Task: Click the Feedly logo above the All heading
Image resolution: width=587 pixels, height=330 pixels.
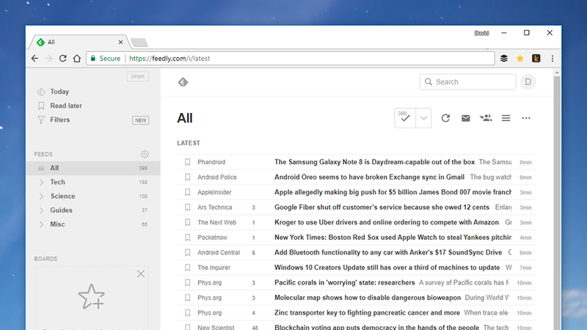Action: (x=183, y=82)
